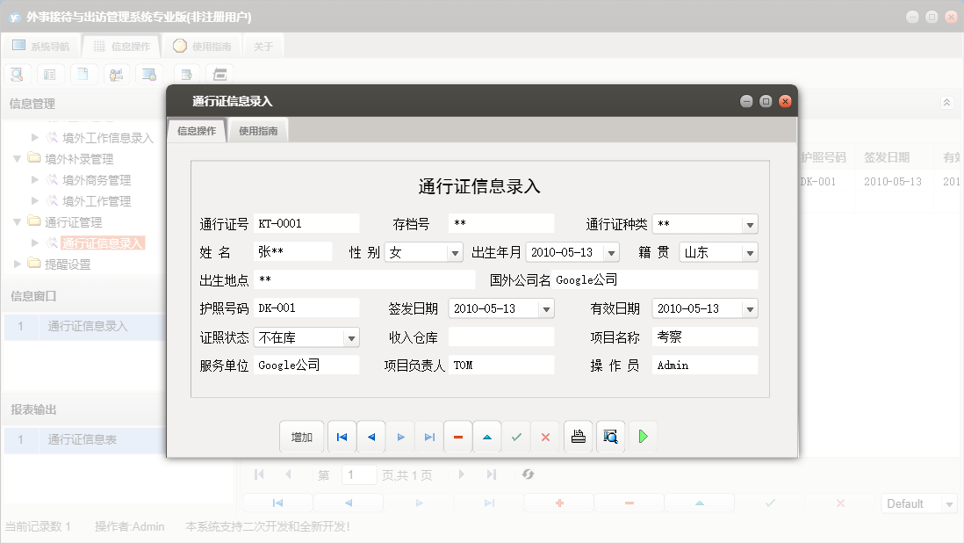964x543 pixels.
Task: Click the document icon on the main toolbar
Action: 83,74
